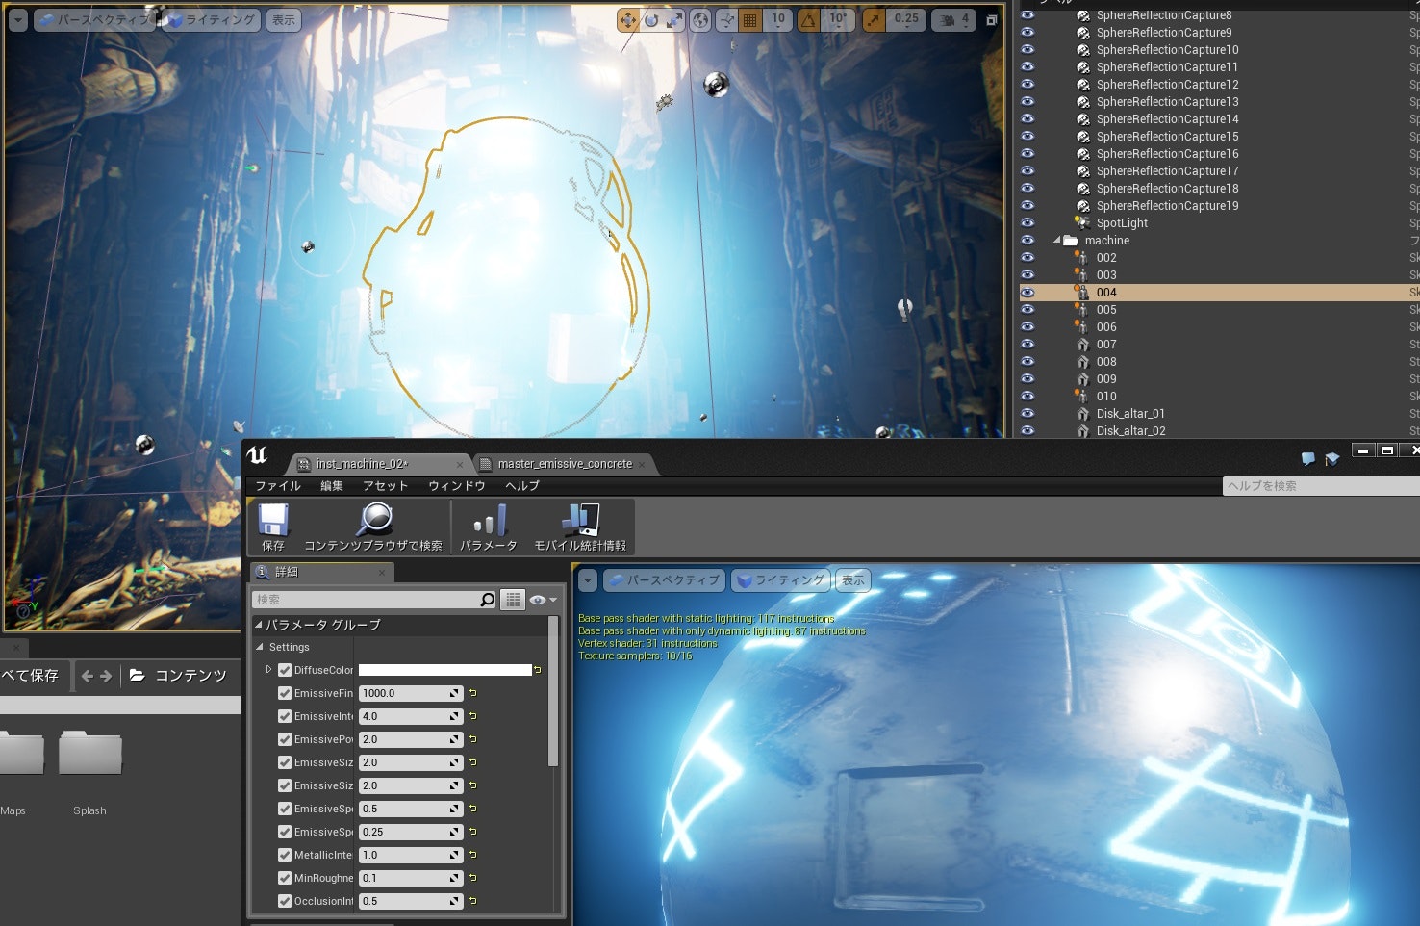Toggle scale snapping icon
The height and width of the screenshot is (926, 1420).
click(x=874, y=20)
